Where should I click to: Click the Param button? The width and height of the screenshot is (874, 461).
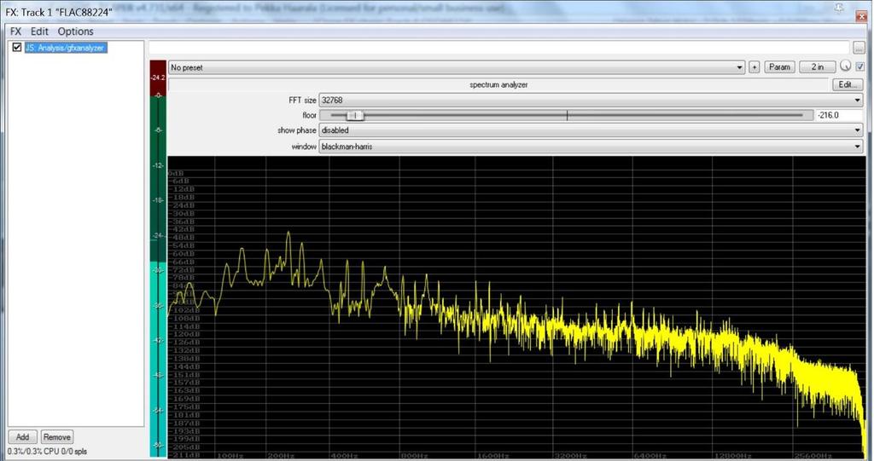coord(779,66)
